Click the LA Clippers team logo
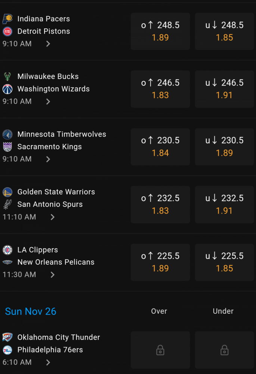The height and width of the screenshot is (374, 256). tap(7, 250)
